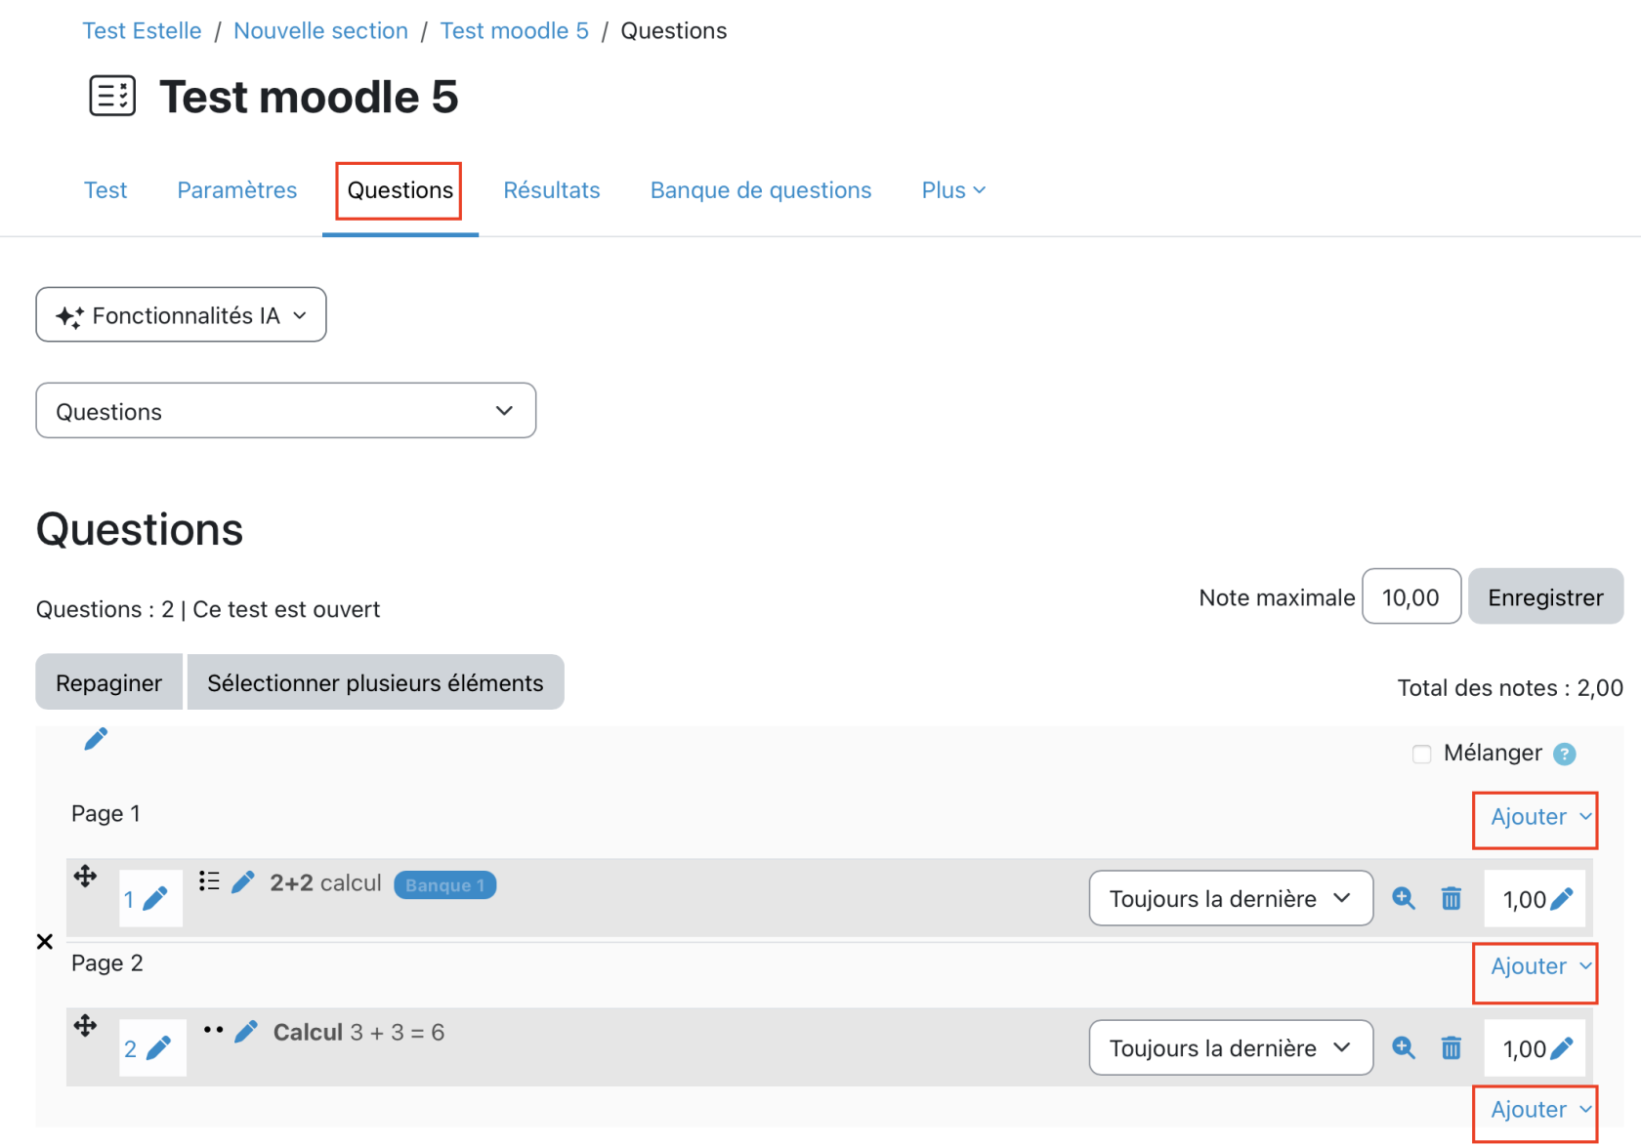1641x1145 pixels.
Task: Edit the grade pencil for question 1
Action: point(1561,899)
